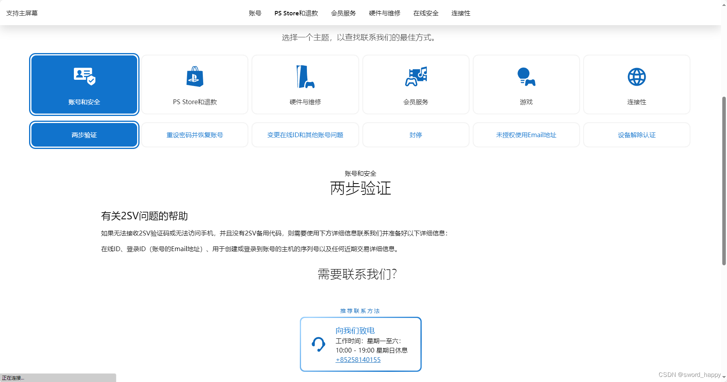Choose the 连接性 card label
This screenshot has height=382, width=727.
pos(637,102)
